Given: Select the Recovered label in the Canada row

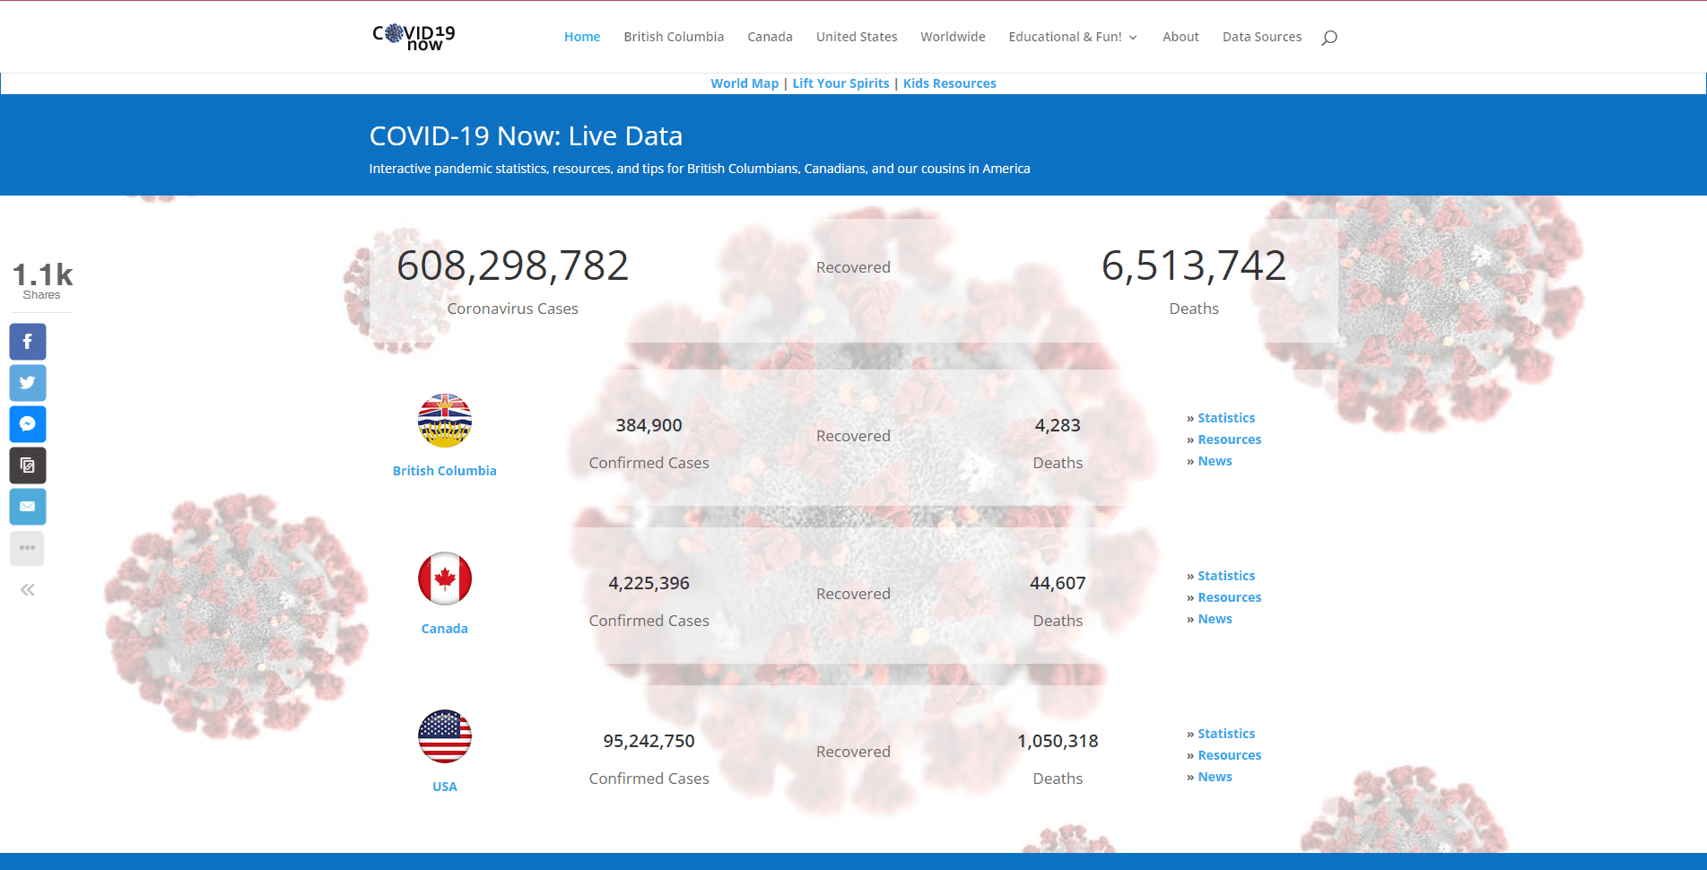Looking at the screenshot, I should tap(853, 594).
